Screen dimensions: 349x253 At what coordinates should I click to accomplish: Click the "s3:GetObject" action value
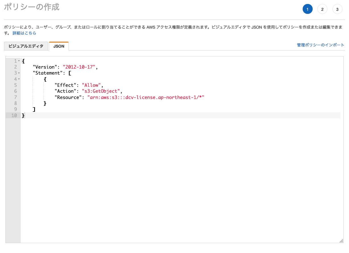tap(101, 91)
